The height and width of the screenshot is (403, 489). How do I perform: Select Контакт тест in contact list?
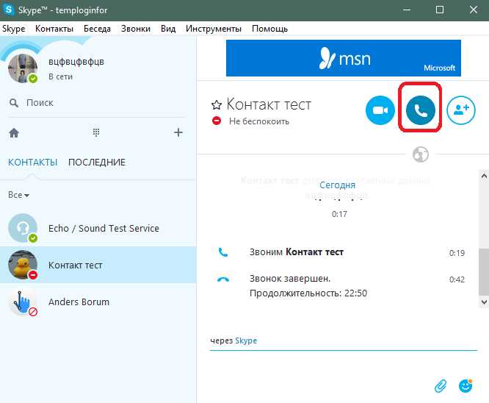(x=98, y=265)
